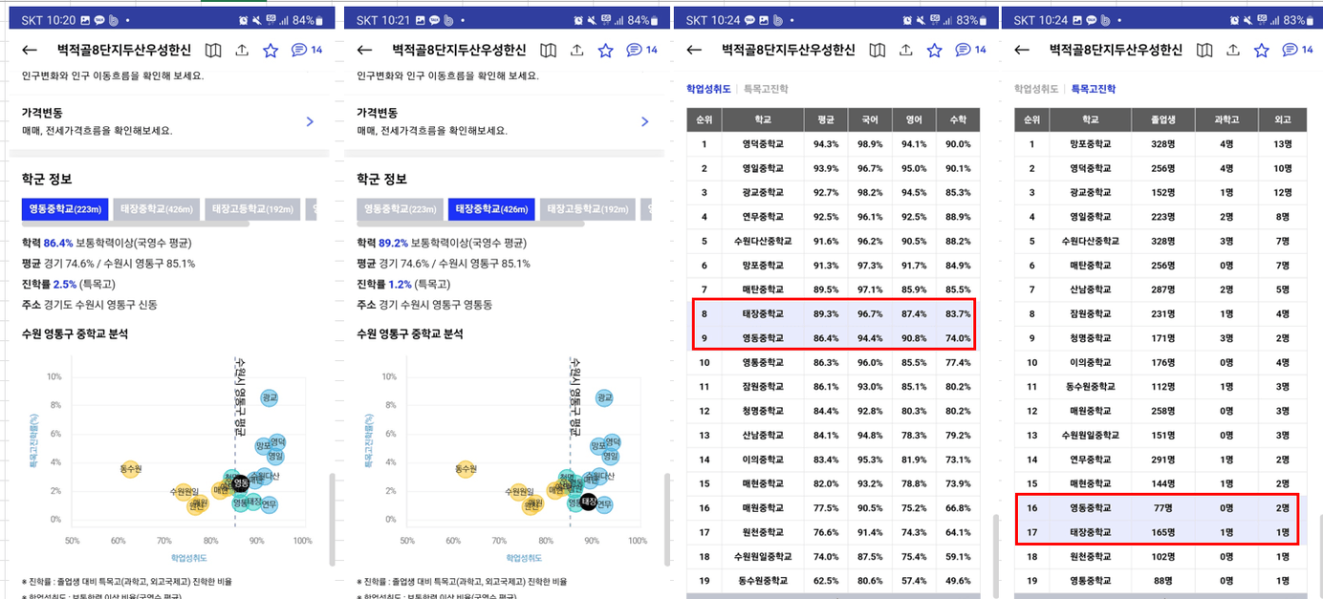Screen dimensions: 1323x599
Task: Click the 태장중학교 row with 89.3% average
Action: [x=833, y=313]
